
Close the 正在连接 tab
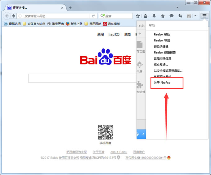[62, 8]
